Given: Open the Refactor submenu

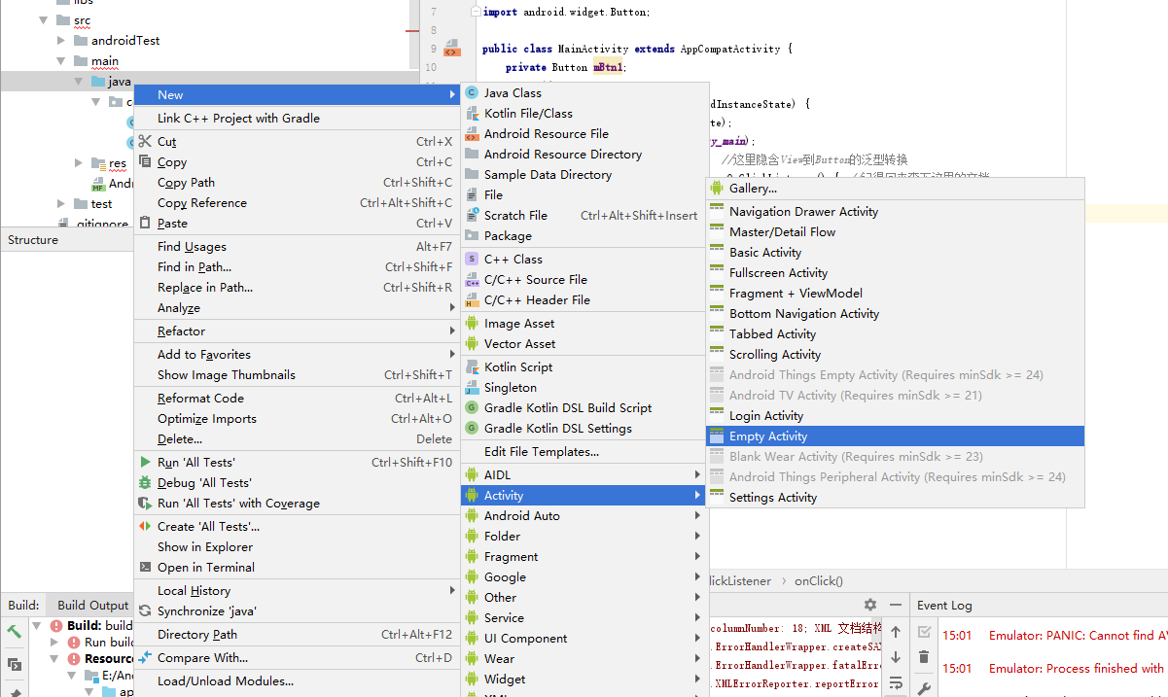Looking at the screenshot, I should click(x=297, y=331).
